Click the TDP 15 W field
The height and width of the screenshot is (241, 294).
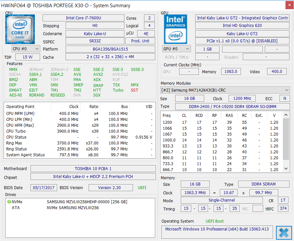point(28,57)
